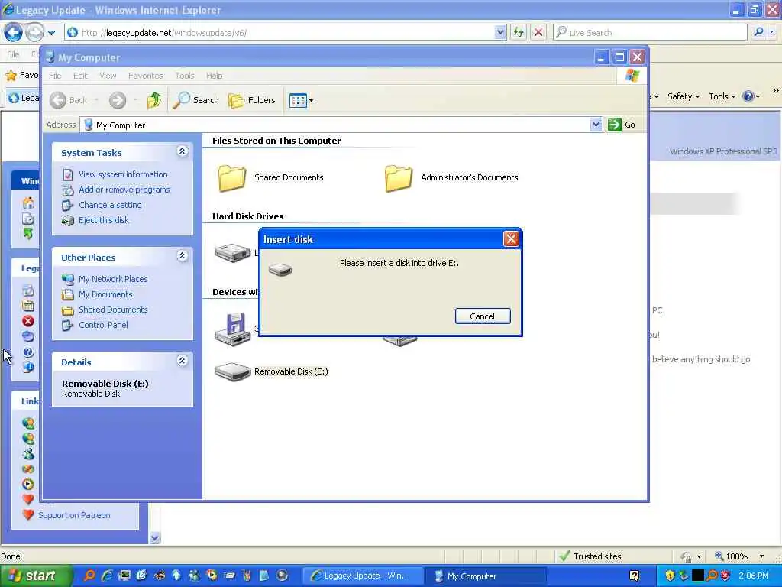Expand the My Computer address bar dropdown

596,125
